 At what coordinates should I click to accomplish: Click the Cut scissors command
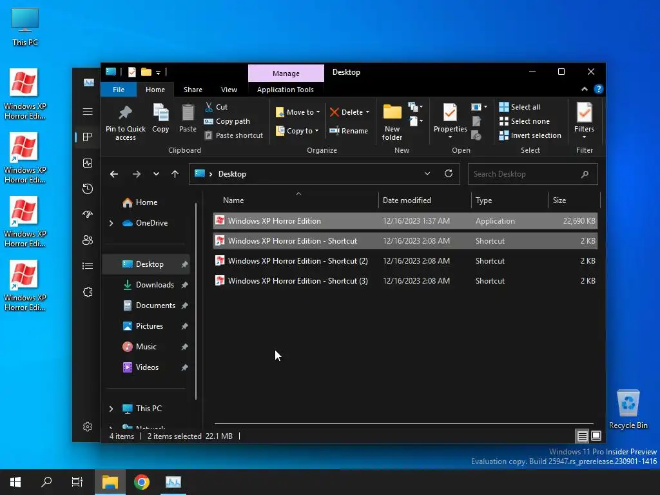pyautogui.click(x=217, y=107)
